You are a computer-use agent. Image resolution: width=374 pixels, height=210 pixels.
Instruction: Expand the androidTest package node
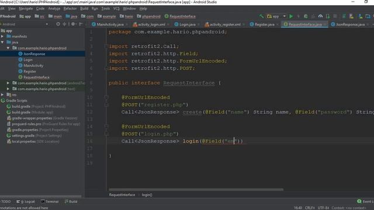(x=8, y=83)
